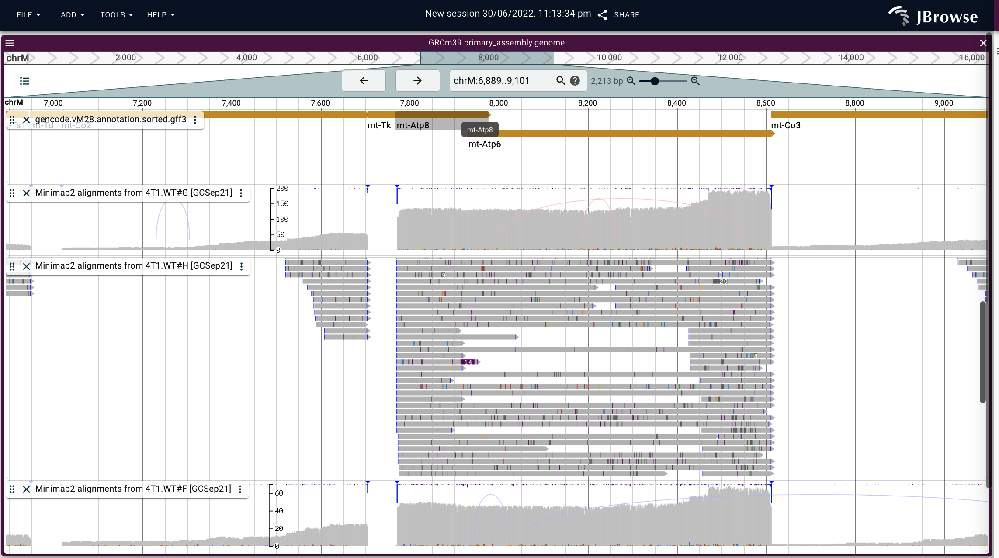Click the zoom-out magnifier icon
The width and height of the screenshot is (999, 558).
[x=631, y=81]
